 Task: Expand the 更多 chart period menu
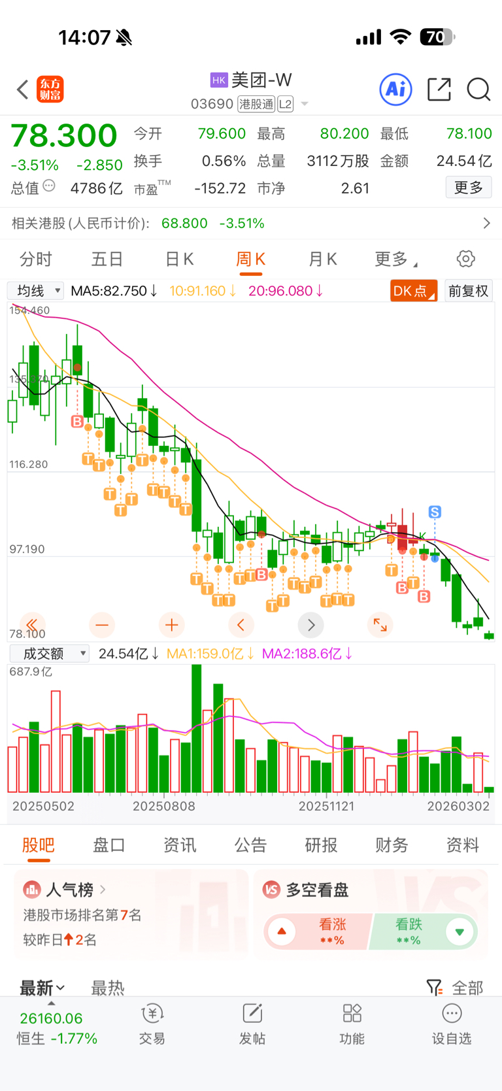point(395,260)
